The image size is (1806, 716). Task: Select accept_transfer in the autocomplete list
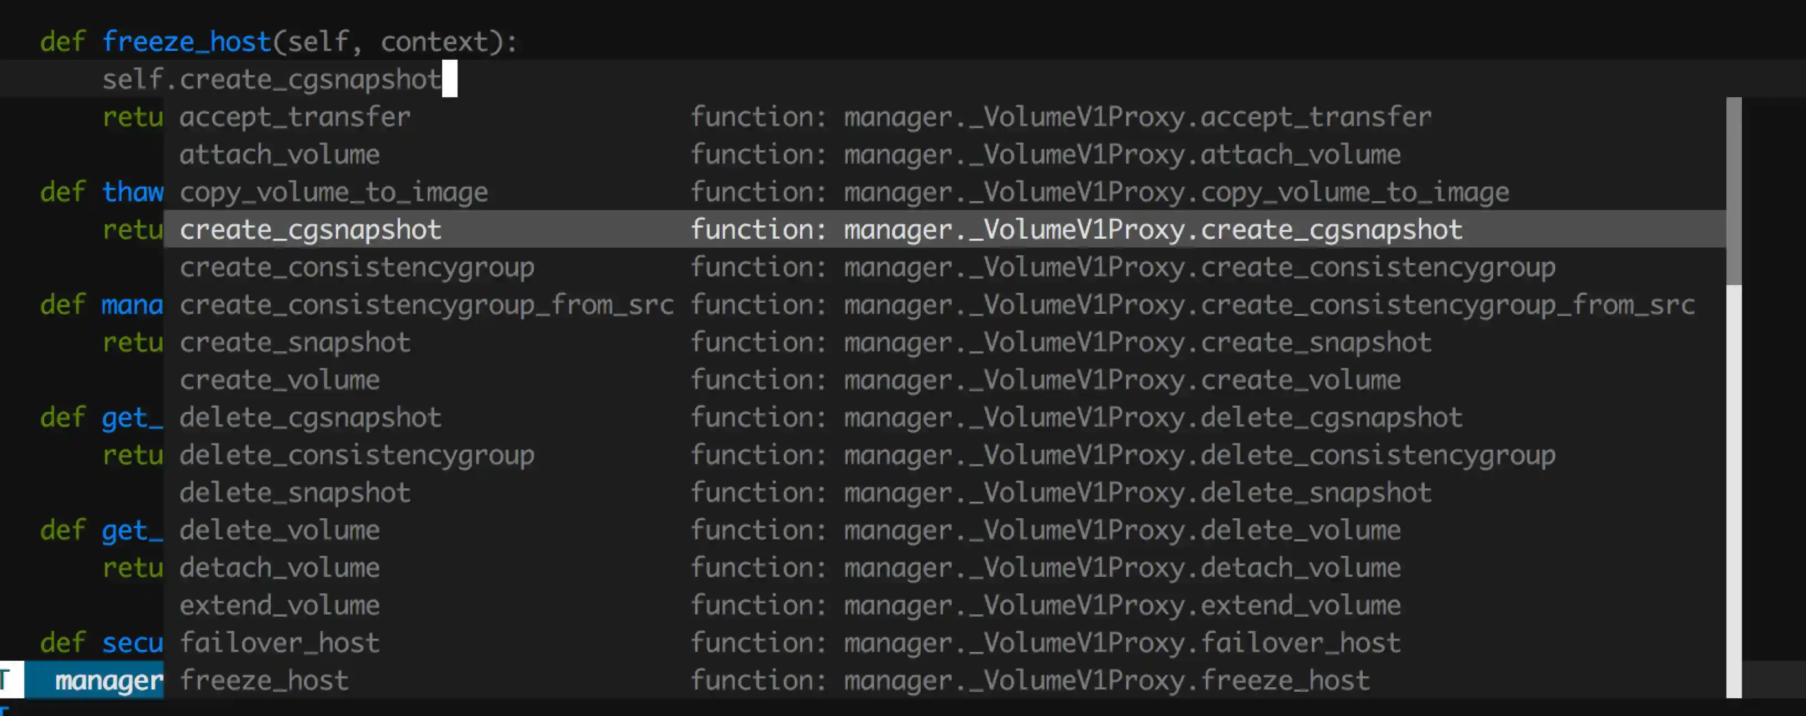click(295, 117)
